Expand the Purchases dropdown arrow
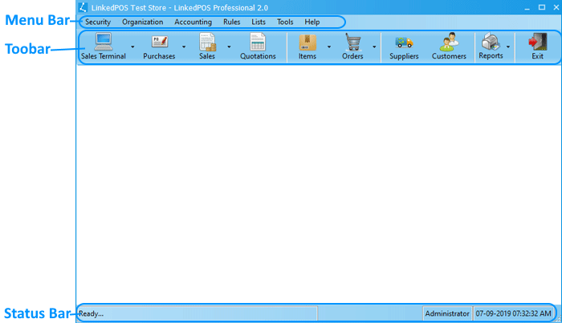The width and height of the screenshot is (562, 323). click(x=184, y=46)
